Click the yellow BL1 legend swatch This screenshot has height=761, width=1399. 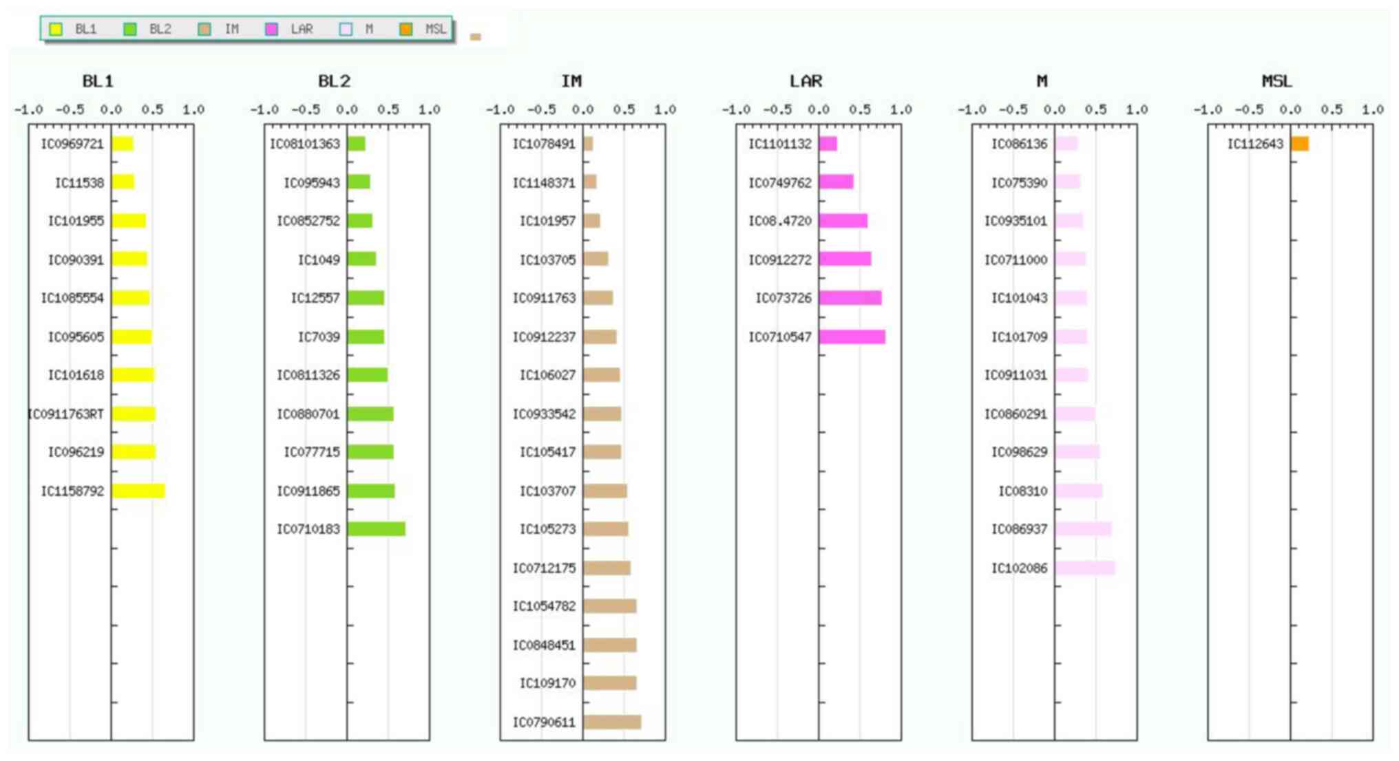pos(56,29)
